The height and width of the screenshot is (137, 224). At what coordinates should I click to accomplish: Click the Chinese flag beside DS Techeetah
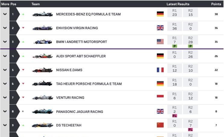point(160,125)
